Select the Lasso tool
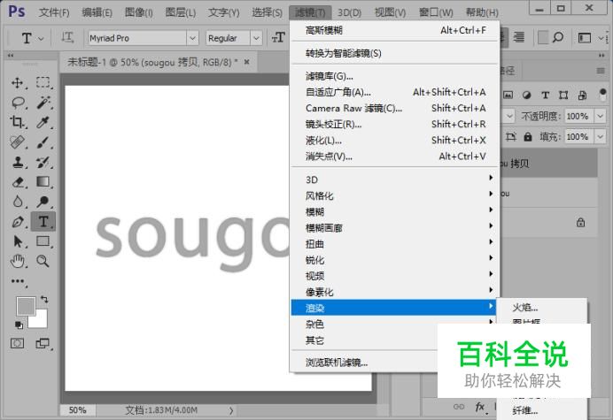 coord(17,103)
